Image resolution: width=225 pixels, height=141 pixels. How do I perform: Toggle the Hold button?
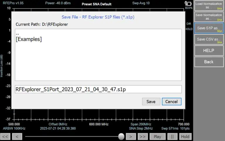coord(185,137)
